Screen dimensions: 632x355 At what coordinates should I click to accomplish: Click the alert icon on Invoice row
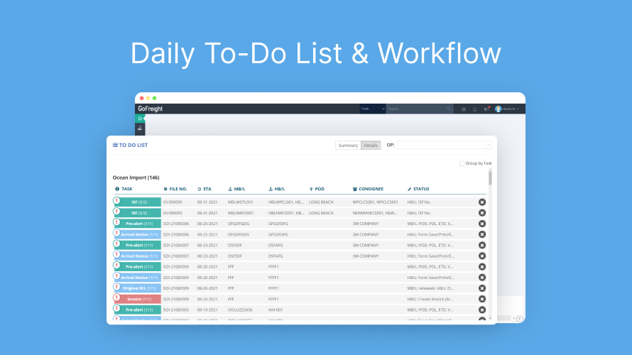[117, 297]
